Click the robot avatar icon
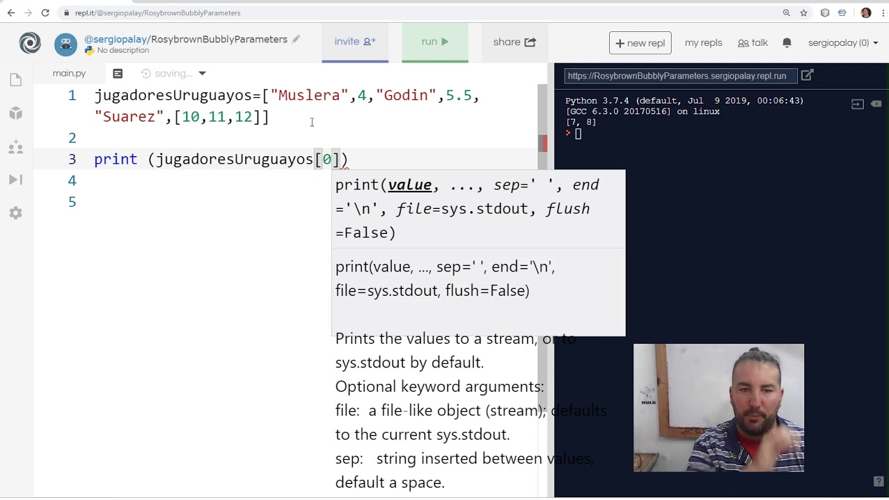Screen dimensions: 889x500 (66, 44)
